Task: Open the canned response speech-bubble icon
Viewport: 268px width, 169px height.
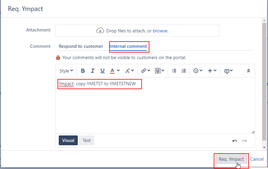Action: click(x=227, y=71)
